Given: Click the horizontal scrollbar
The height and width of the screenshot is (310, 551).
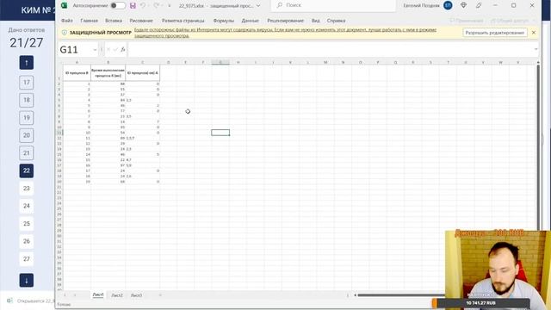Looking at the screenshot, I should coord(400,294).
